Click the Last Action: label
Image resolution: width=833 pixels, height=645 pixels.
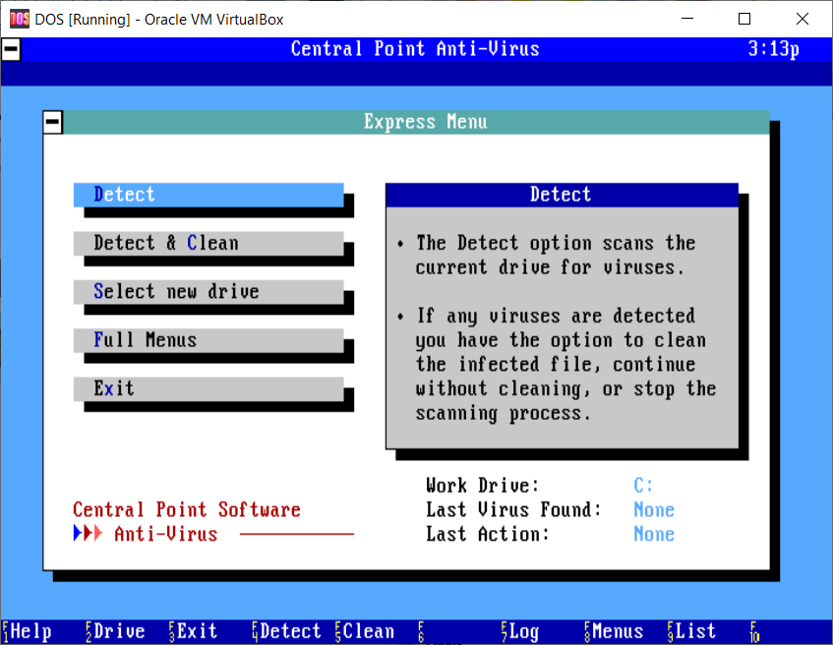click(x=488, y=534)
